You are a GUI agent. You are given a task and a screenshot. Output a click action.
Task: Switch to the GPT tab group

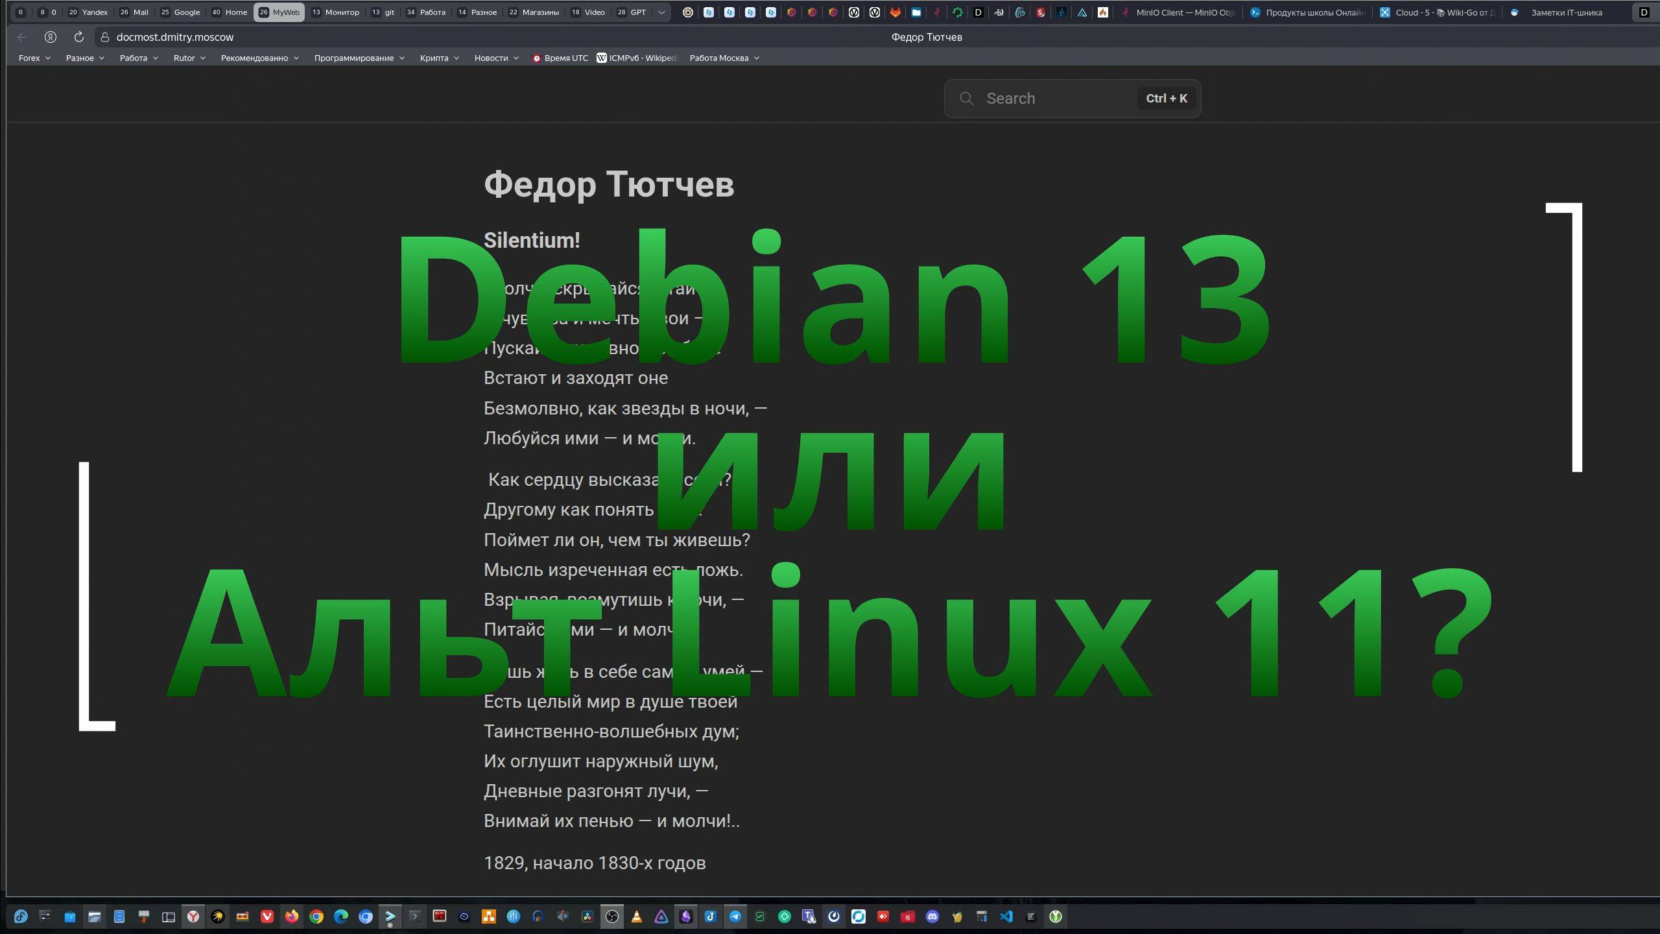tap(631, 12)
